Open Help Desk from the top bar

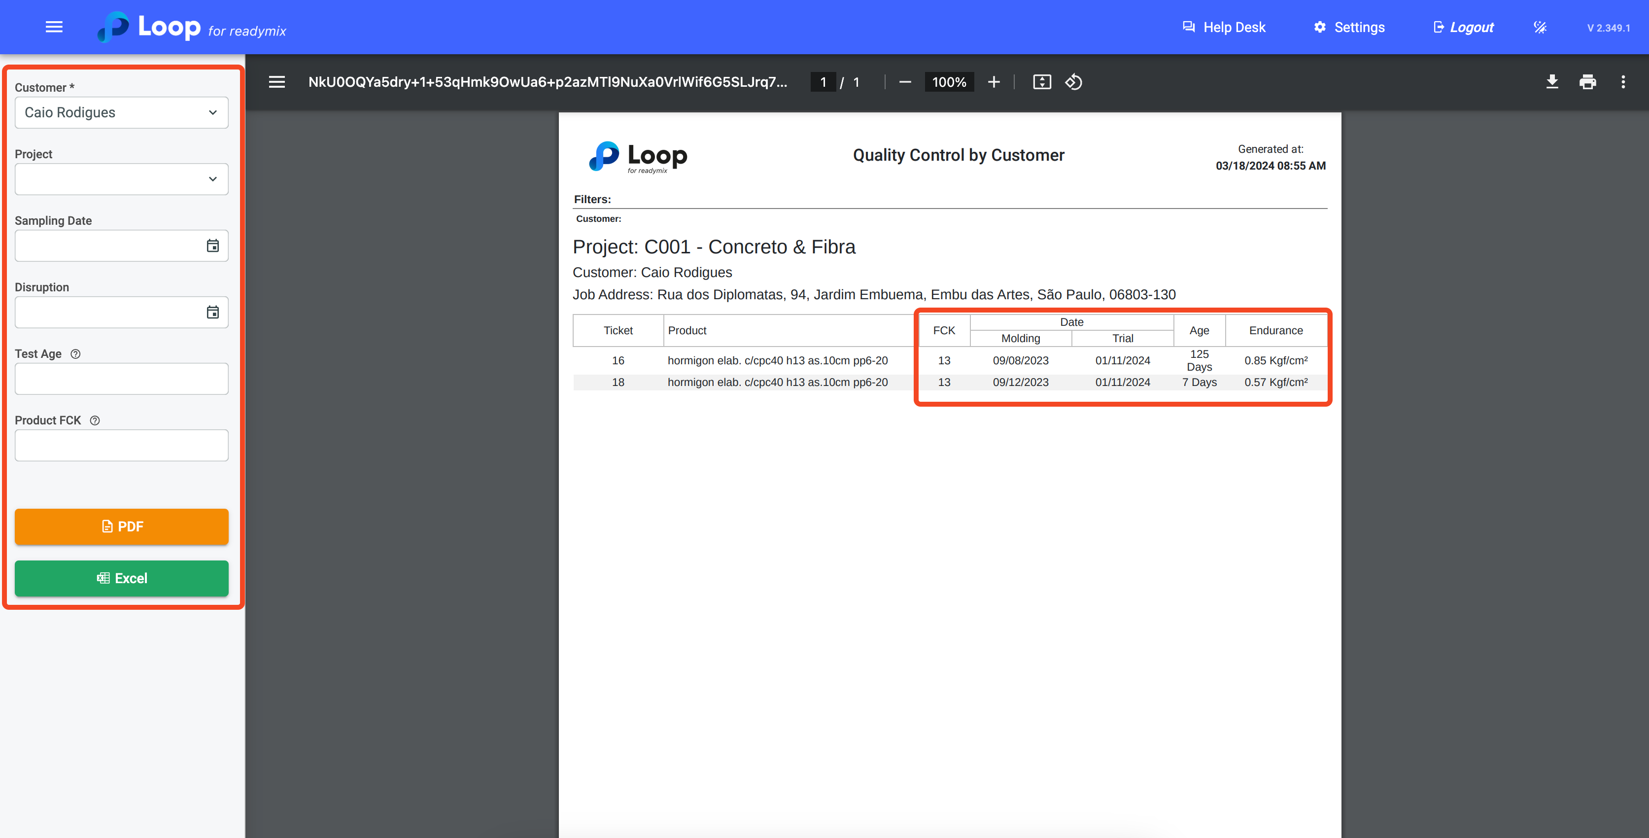[x=1224, y=27]
